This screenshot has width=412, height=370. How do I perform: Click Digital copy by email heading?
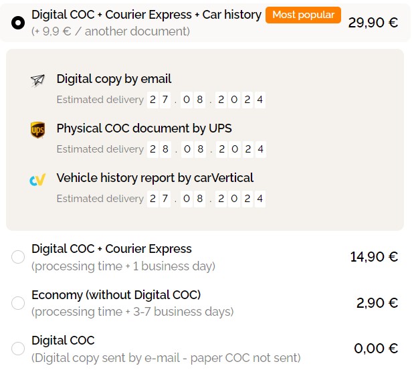click(114, 80)
